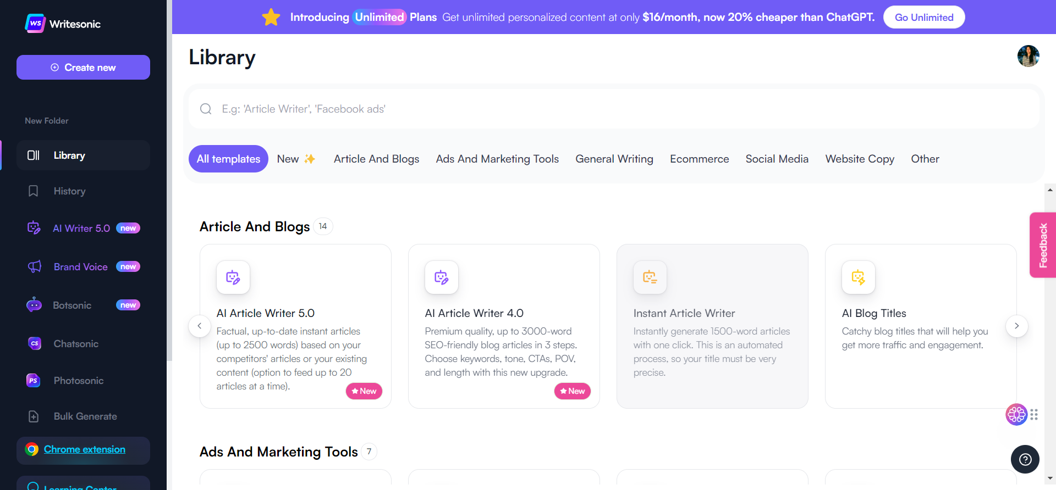
Task: Click the new badge next to AI Writer 5.0
Action: pyautogui.click(x=128, y=228)
